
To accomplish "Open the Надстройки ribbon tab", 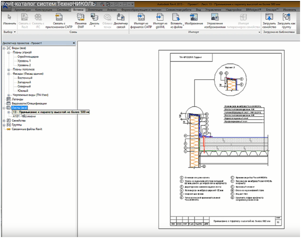I will coord(233,10).
